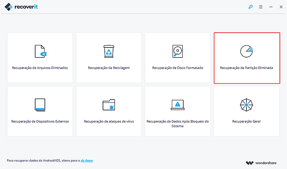Click the external device drive icon
Screen dimensions: 287x169
click(40, 105)
